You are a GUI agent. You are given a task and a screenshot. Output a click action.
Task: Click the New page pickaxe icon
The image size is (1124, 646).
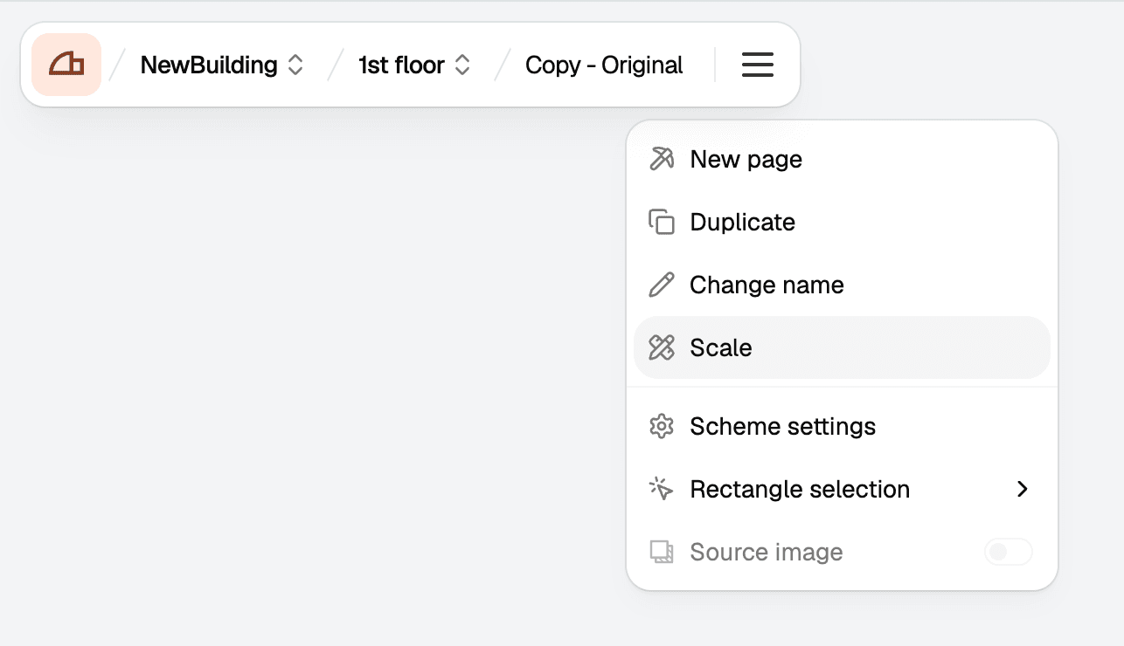pyautogui.click(x=662, y=159)
